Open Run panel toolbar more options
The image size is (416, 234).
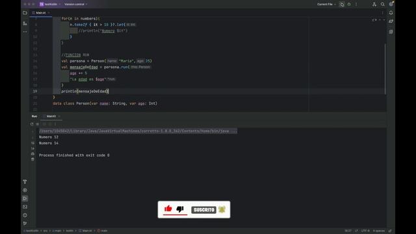[55, 124]
